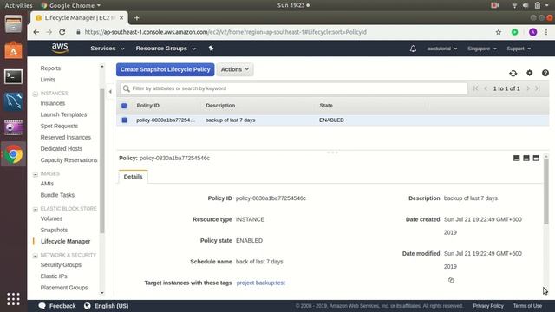Collapse the IMAGES sidebar section
Image resolution: width=555 pixels, height=312 pixels.
coord(35,174)
